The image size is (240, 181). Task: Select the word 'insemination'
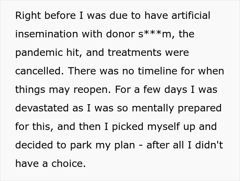pos(47,34)
